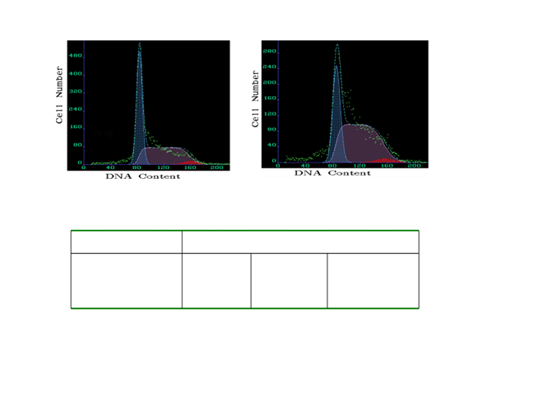Select the tall blue peak in right chart
Viewport: 543px width, 394px height.
click(336, 98)
